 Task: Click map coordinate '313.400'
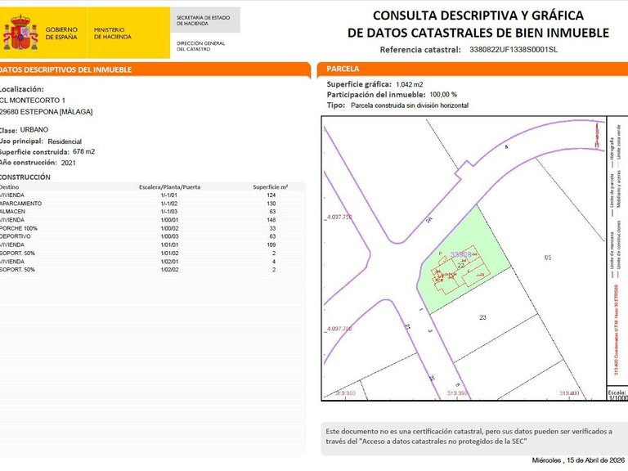(569, 393)
